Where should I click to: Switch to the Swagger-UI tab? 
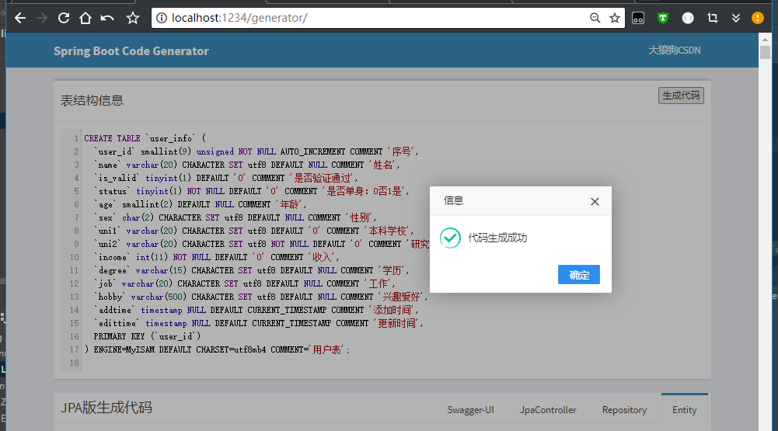[470, 409]
